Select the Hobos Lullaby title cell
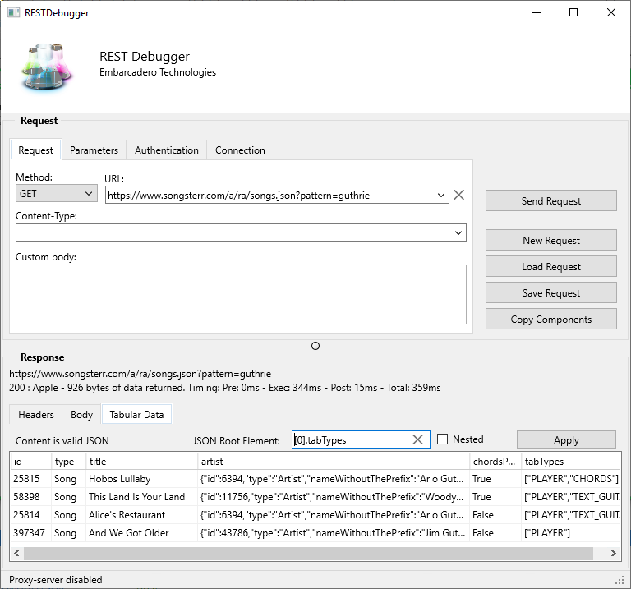Screen dimensions: 631x589 click(141, 479)
